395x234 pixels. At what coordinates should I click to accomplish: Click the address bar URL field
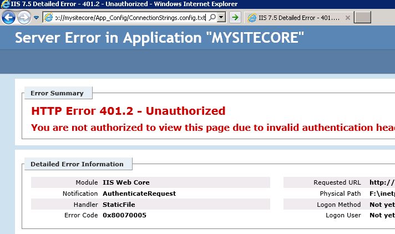[x=130, y=18]
